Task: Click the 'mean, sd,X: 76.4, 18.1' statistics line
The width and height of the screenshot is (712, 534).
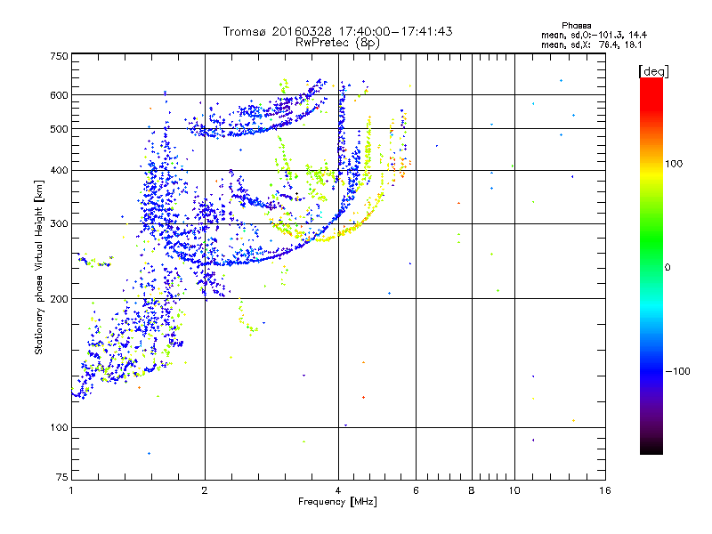Action: click(x=591, y=45)
